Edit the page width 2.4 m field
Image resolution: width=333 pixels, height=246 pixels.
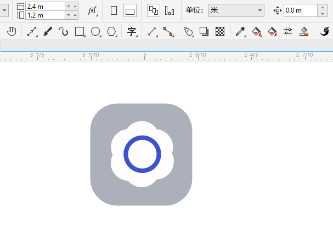pyautogui.click(x=45, y=7)
